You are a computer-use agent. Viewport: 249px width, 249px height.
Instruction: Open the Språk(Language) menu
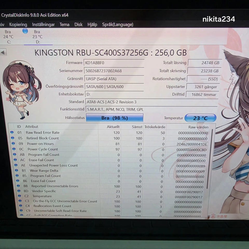click(x=118, y=24)
